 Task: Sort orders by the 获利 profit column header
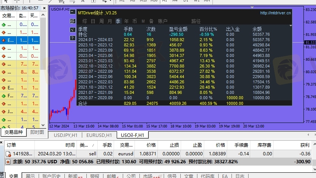(293, 145)
